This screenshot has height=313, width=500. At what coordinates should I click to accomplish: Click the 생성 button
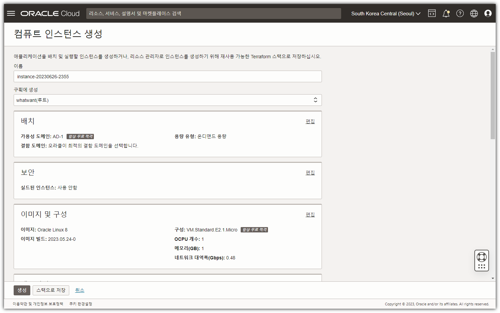click(22, 290)
